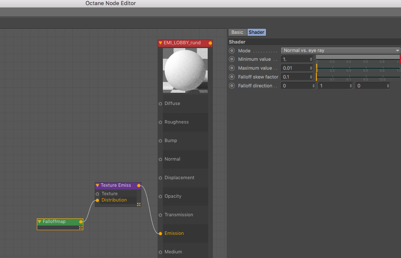Toggle the Minimum value animation circle
Viewport: 401px width, 258px height.
232,59
